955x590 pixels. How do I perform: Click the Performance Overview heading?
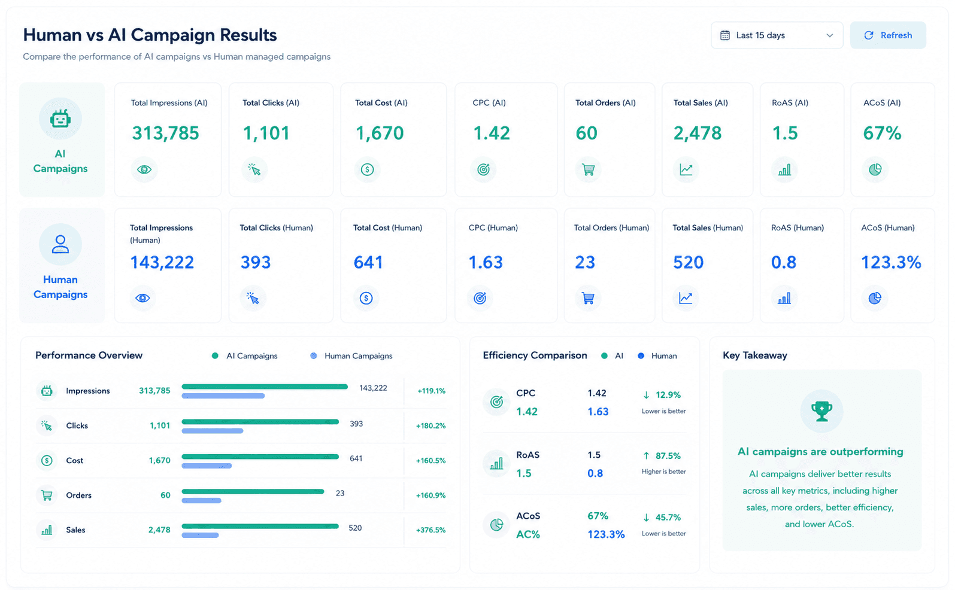click(89, 355)
